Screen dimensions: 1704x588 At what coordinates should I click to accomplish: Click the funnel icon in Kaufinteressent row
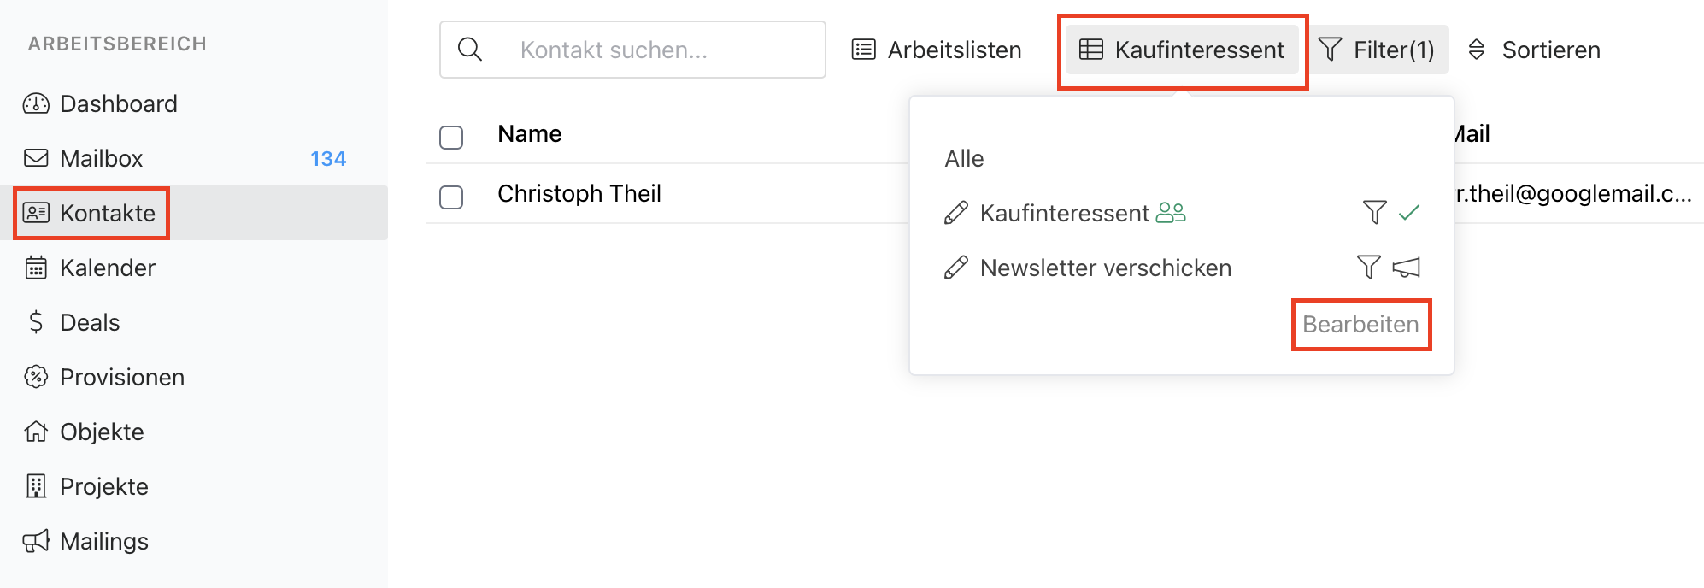(x=1374, y=212)
